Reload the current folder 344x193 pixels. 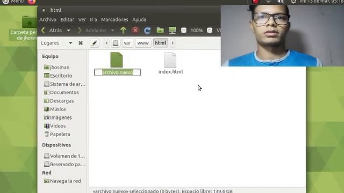pyautogui.click(x=147, y=30)
